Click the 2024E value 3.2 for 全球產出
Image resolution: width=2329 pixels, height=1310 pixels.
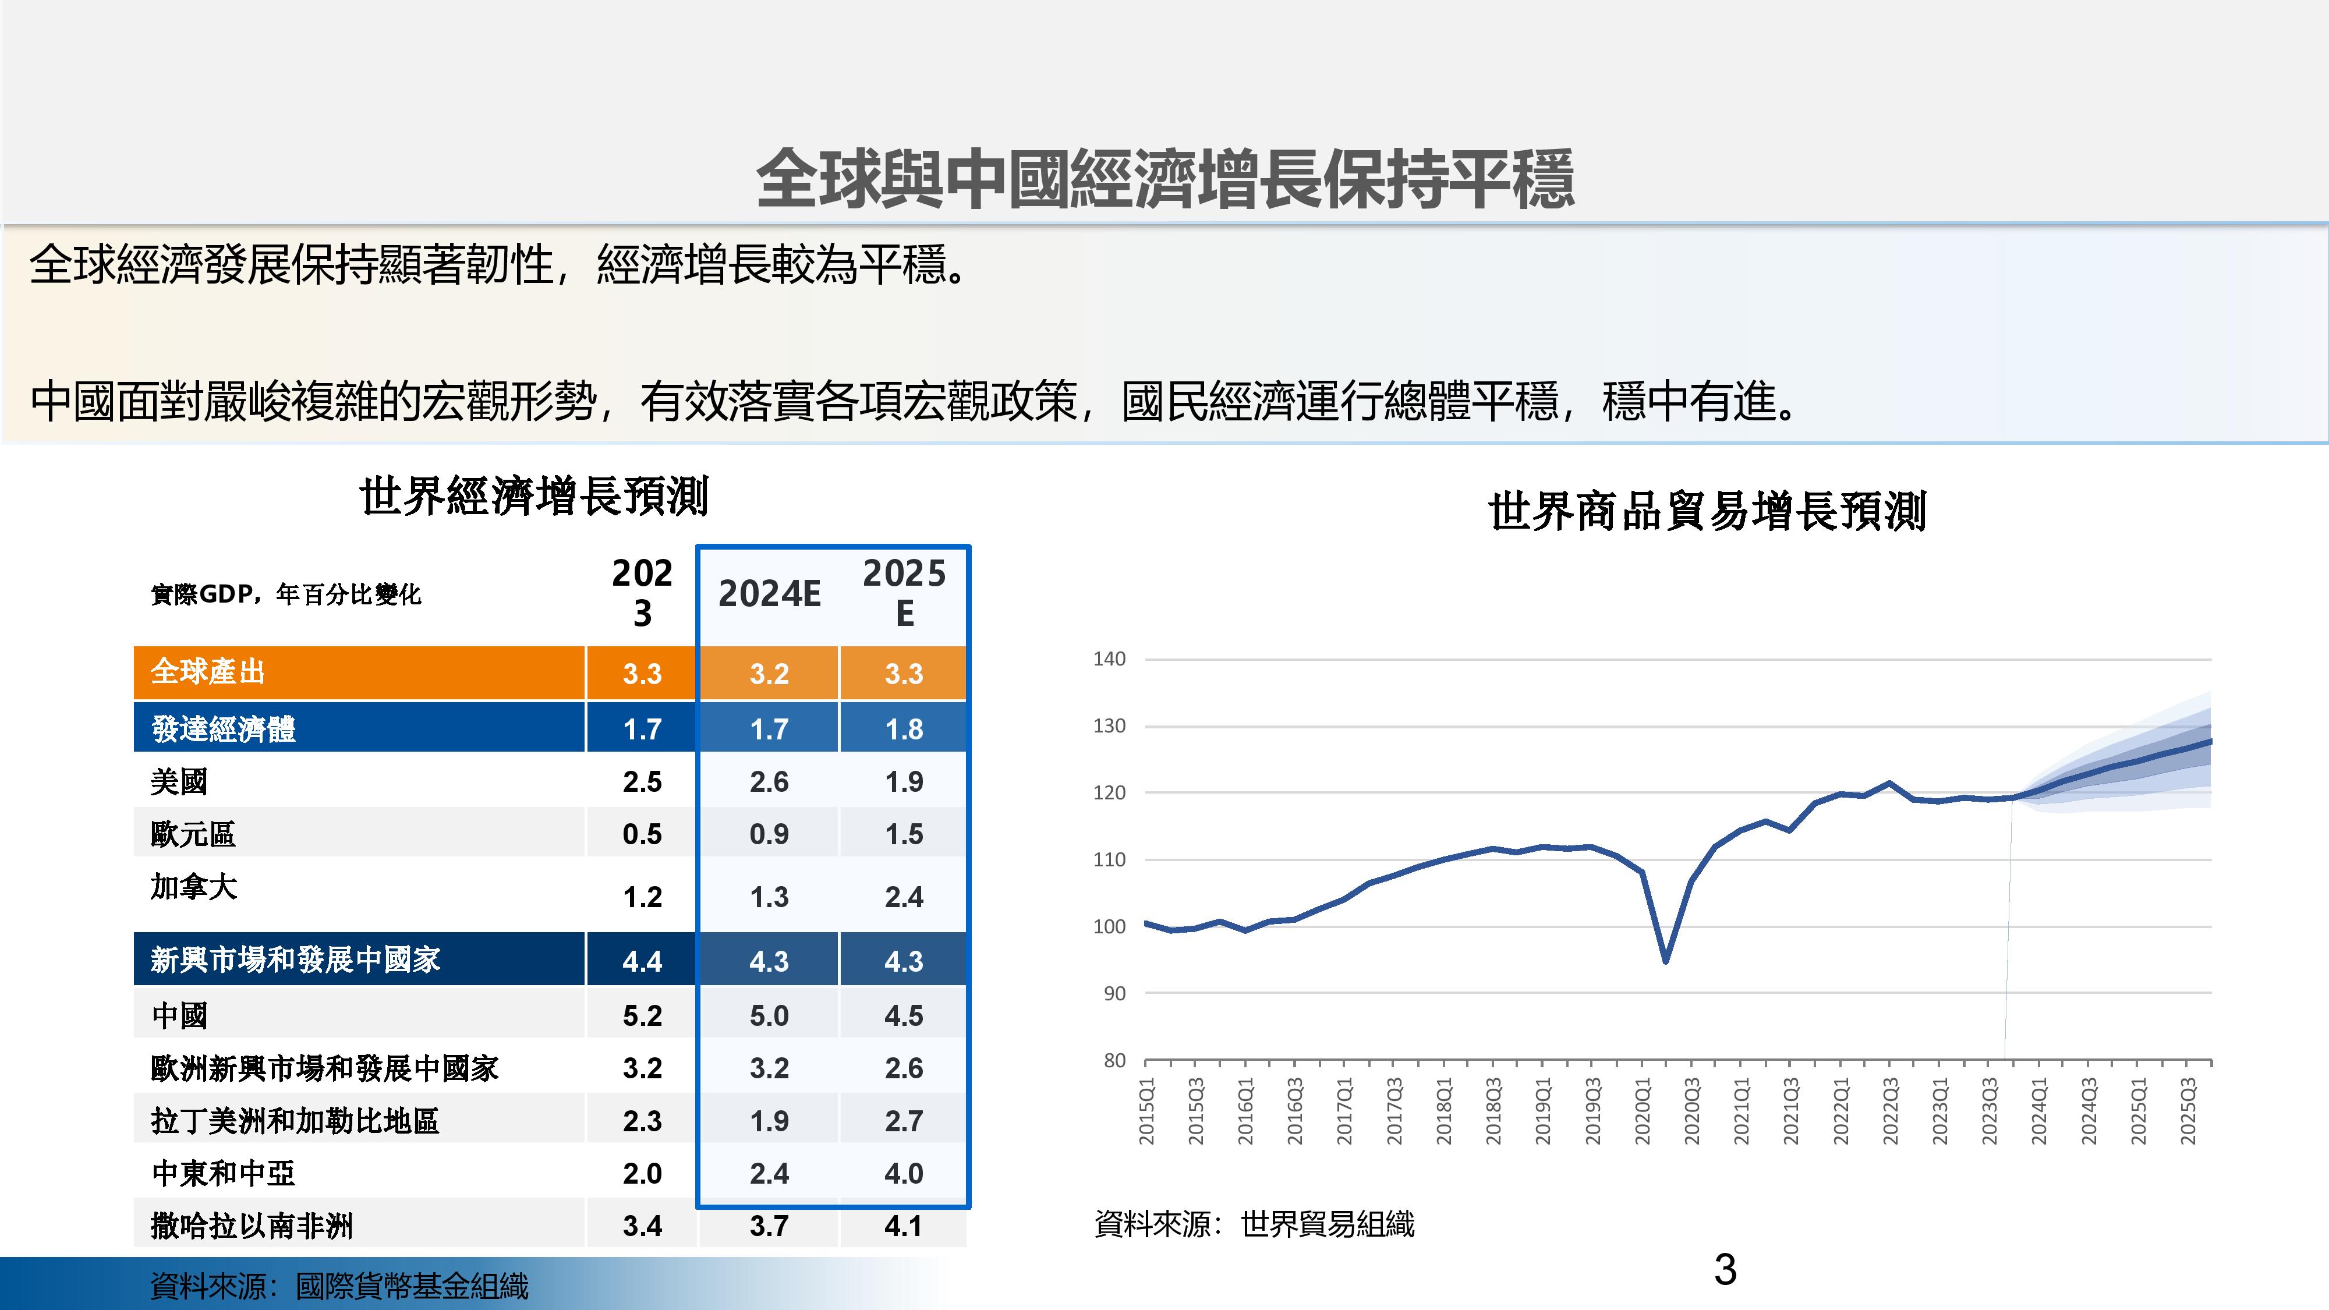[769, 674]
